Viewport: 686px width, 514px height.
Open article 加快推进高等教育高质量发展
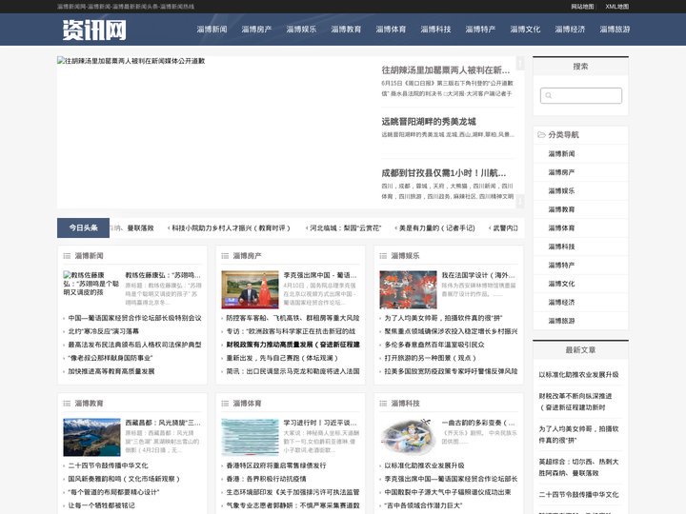point(111,371)
